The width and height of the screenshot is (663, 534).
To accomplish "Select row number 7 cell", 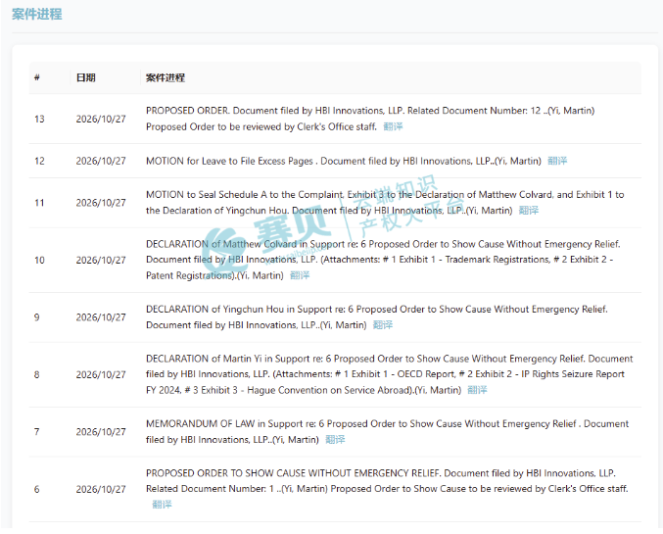I will click(x=37, y=431).
